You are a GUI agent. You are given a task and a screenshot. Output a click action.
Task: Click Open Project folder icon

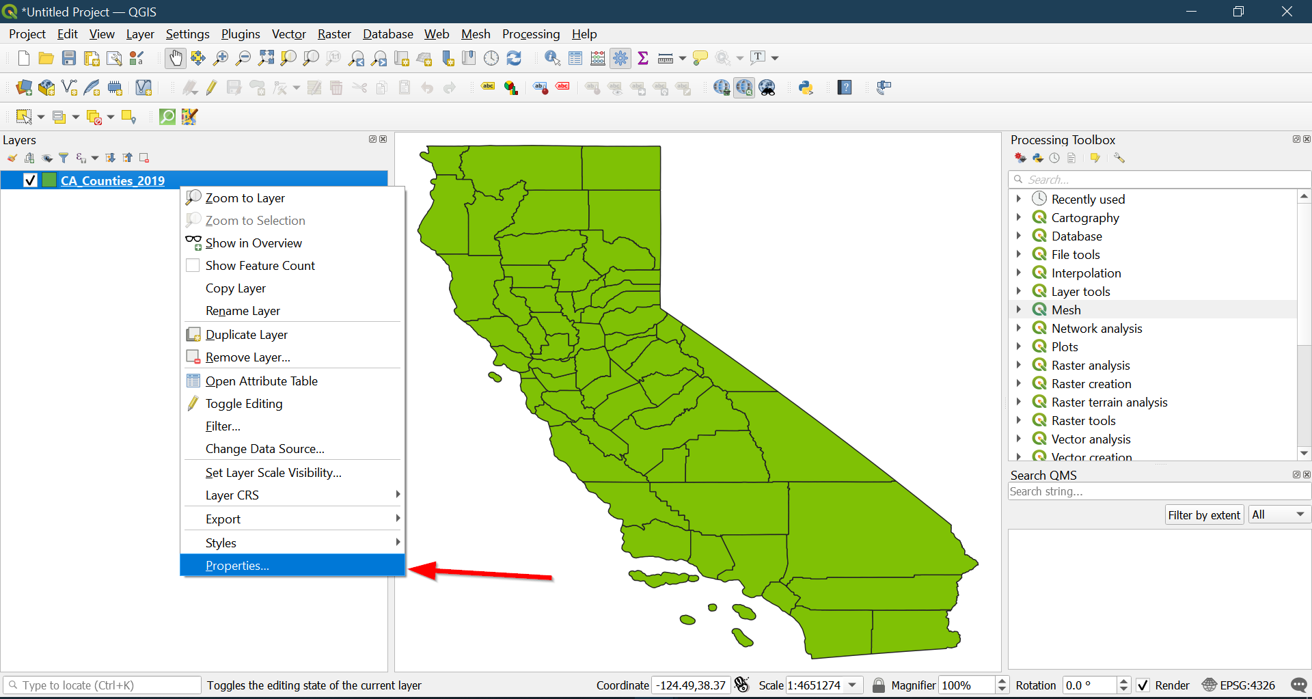[x=46, y=59]
